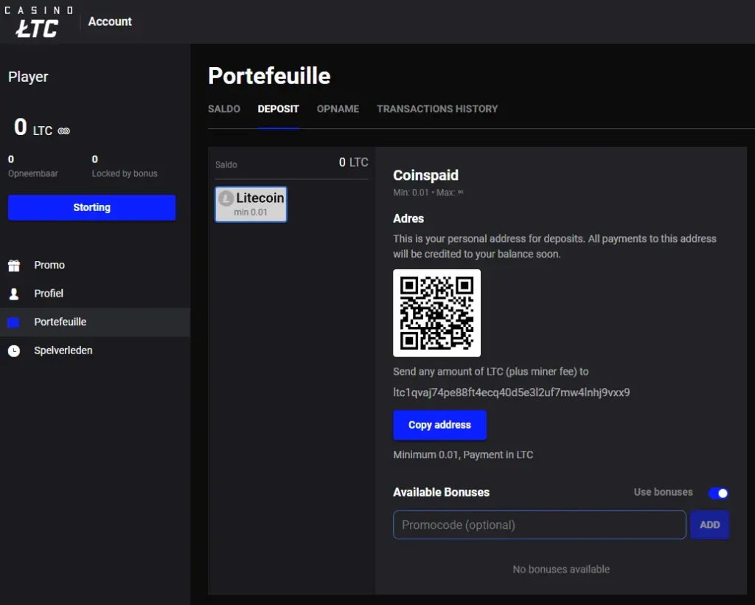Click the Copy address button
Viewport: 755px width, 605px height.
pyautogui.click(x=439, y=425)
